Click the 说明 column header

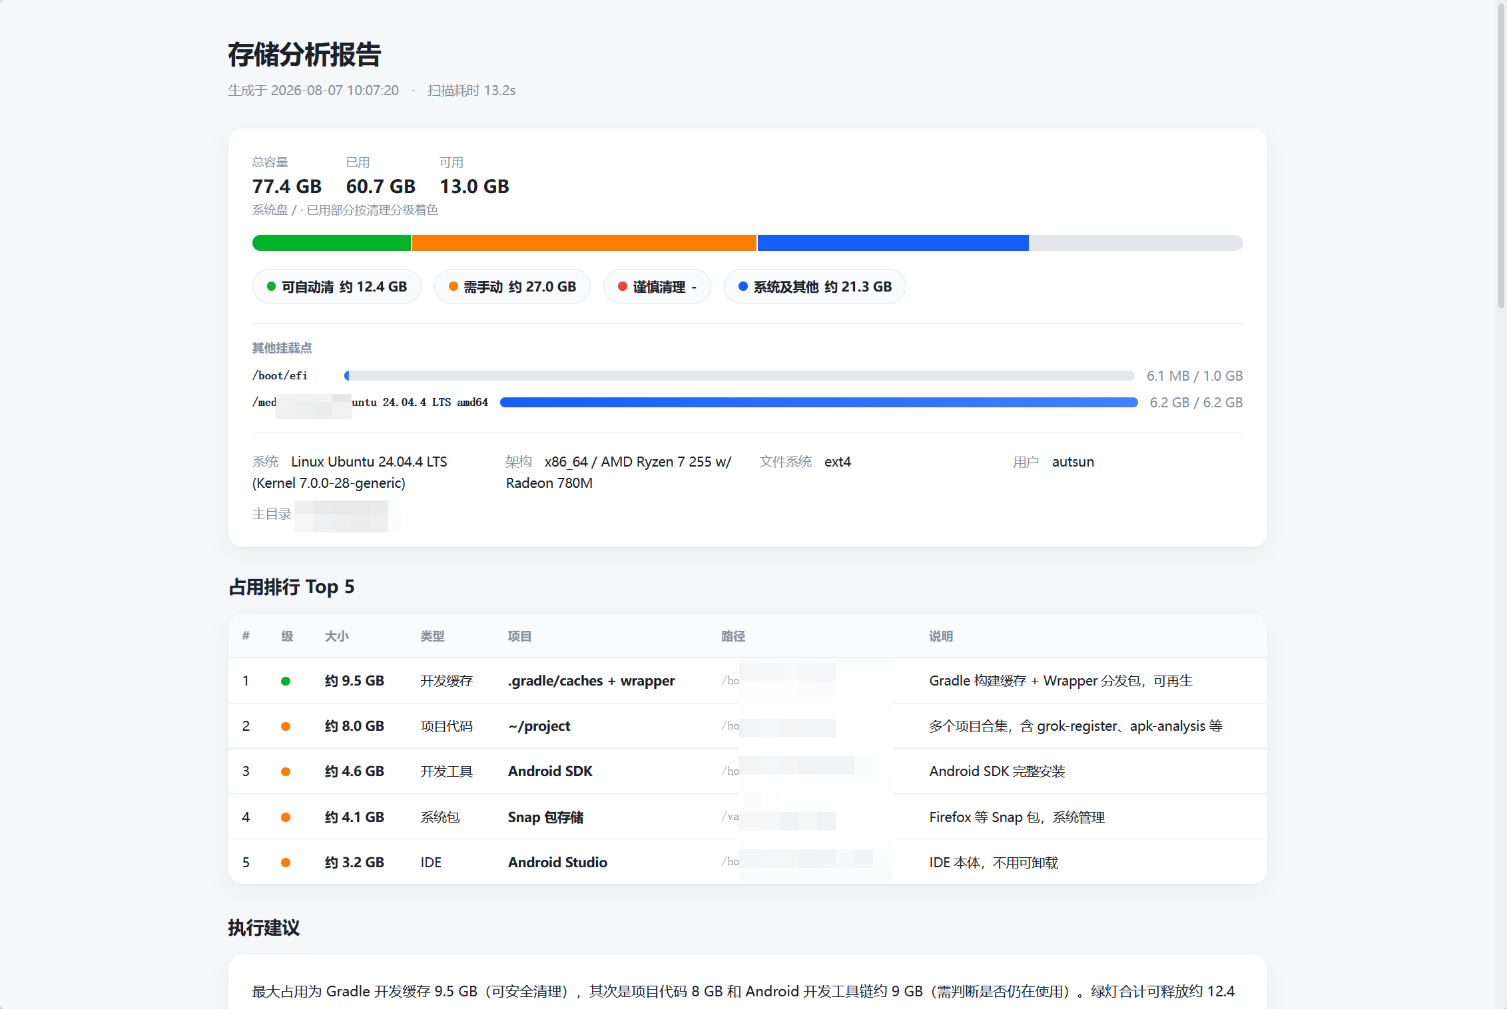(942, 636)
